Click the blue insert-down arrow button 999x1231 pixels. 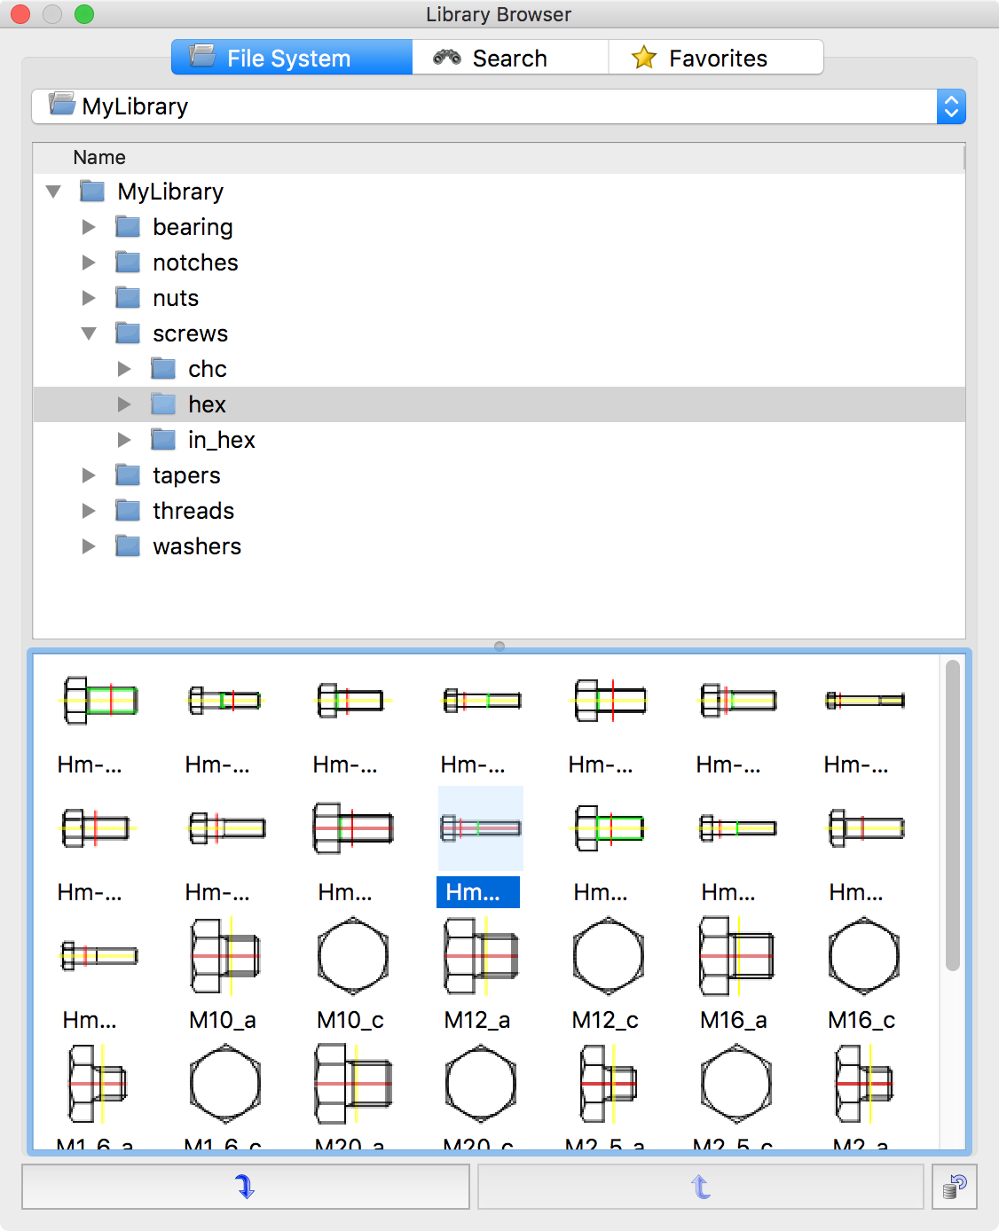point(246,1187)
